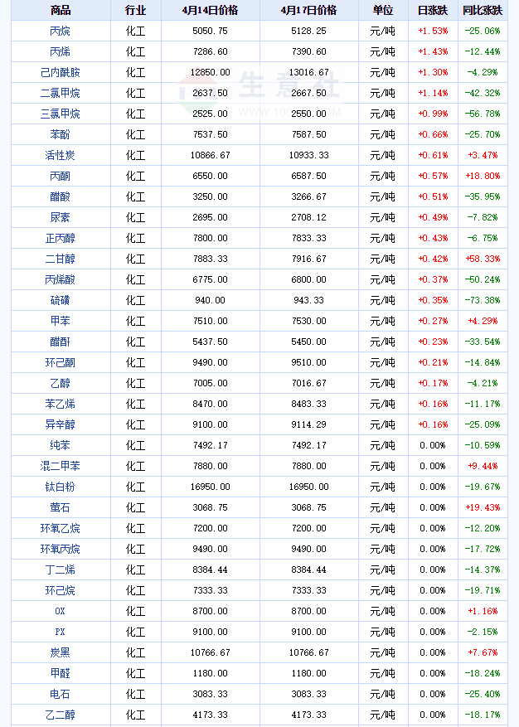Select 丙烷 April 17 price 5128.25
Image resolution: width=519 pixels, height=727 pixels.
point(309,31)
